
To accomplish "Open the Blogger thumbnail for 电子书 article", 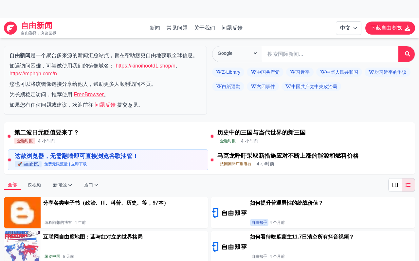I will (x=22, y=213).
